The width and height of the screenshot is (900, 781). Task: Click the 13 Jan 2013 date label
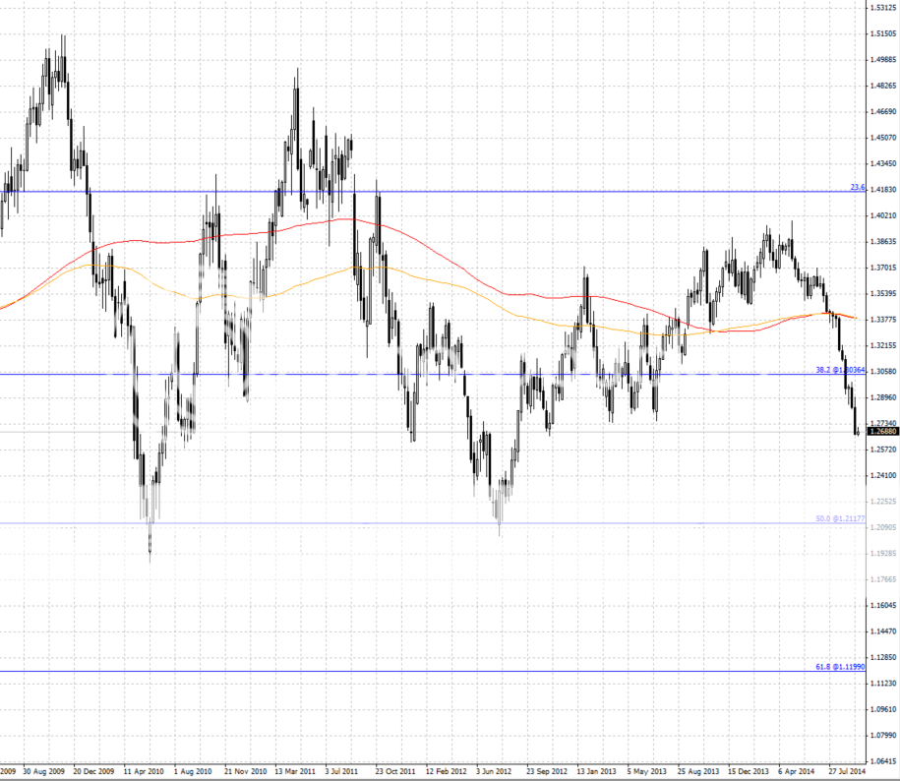coord(599,772)
